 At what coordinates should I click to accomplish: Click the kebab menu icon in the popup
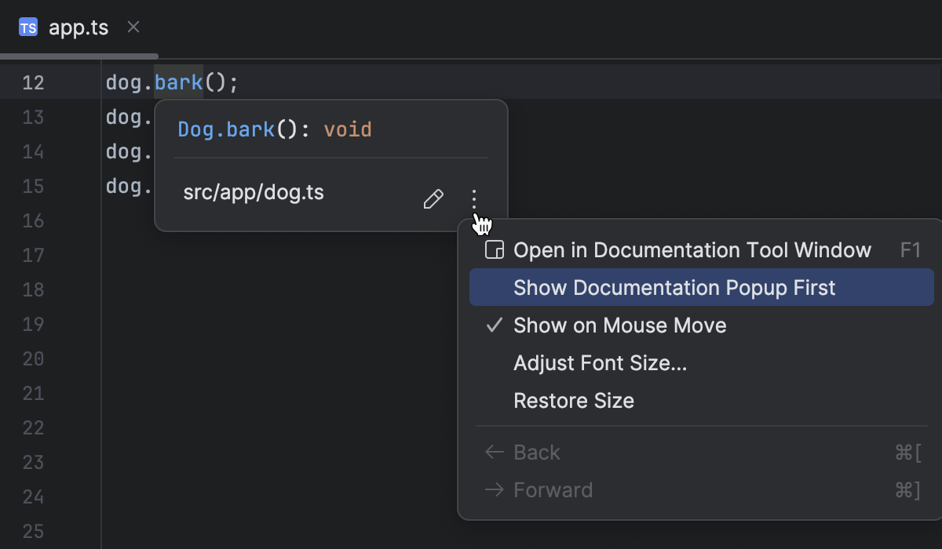click(x=474, y=199)
